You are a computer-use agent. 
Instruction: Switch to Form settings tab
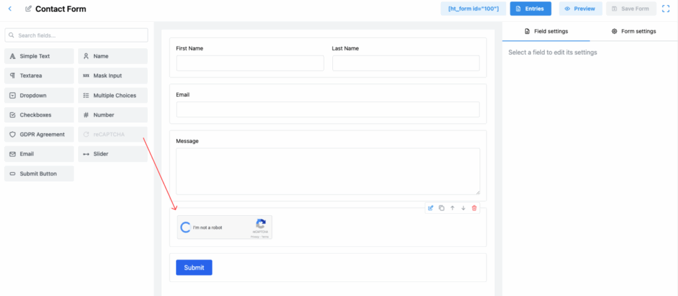pos(634,31)
